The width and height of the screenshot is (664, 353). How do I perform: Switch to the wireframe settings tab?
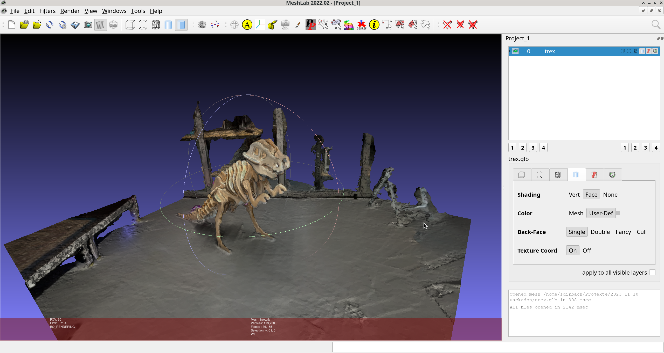click(x=558, y=175)
